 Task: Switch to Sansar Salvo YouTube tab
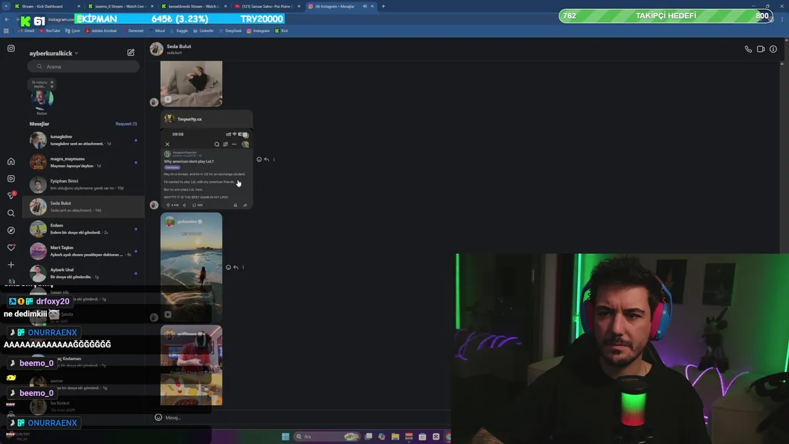(x=268, y=6)
